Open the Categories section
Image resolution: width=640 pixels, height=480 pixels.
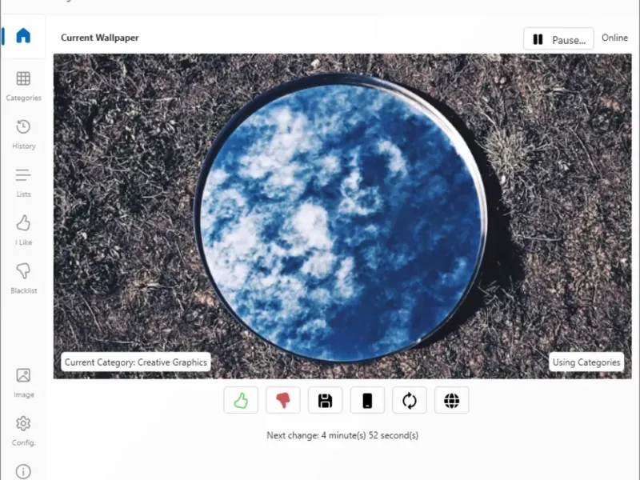(x=23, y=86)
